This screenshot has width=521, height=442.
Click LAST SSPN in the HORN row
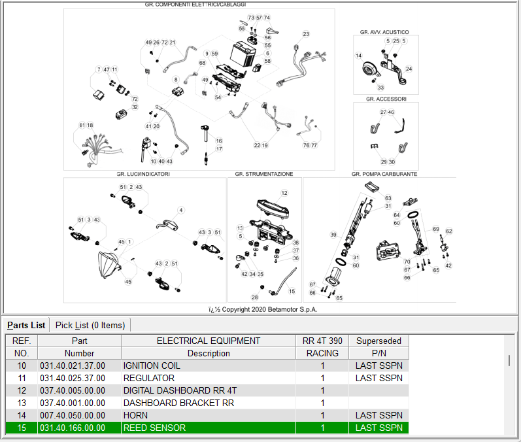click(378, 415)
